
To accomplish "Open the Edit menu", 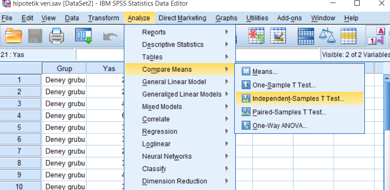I will (27, 18).
